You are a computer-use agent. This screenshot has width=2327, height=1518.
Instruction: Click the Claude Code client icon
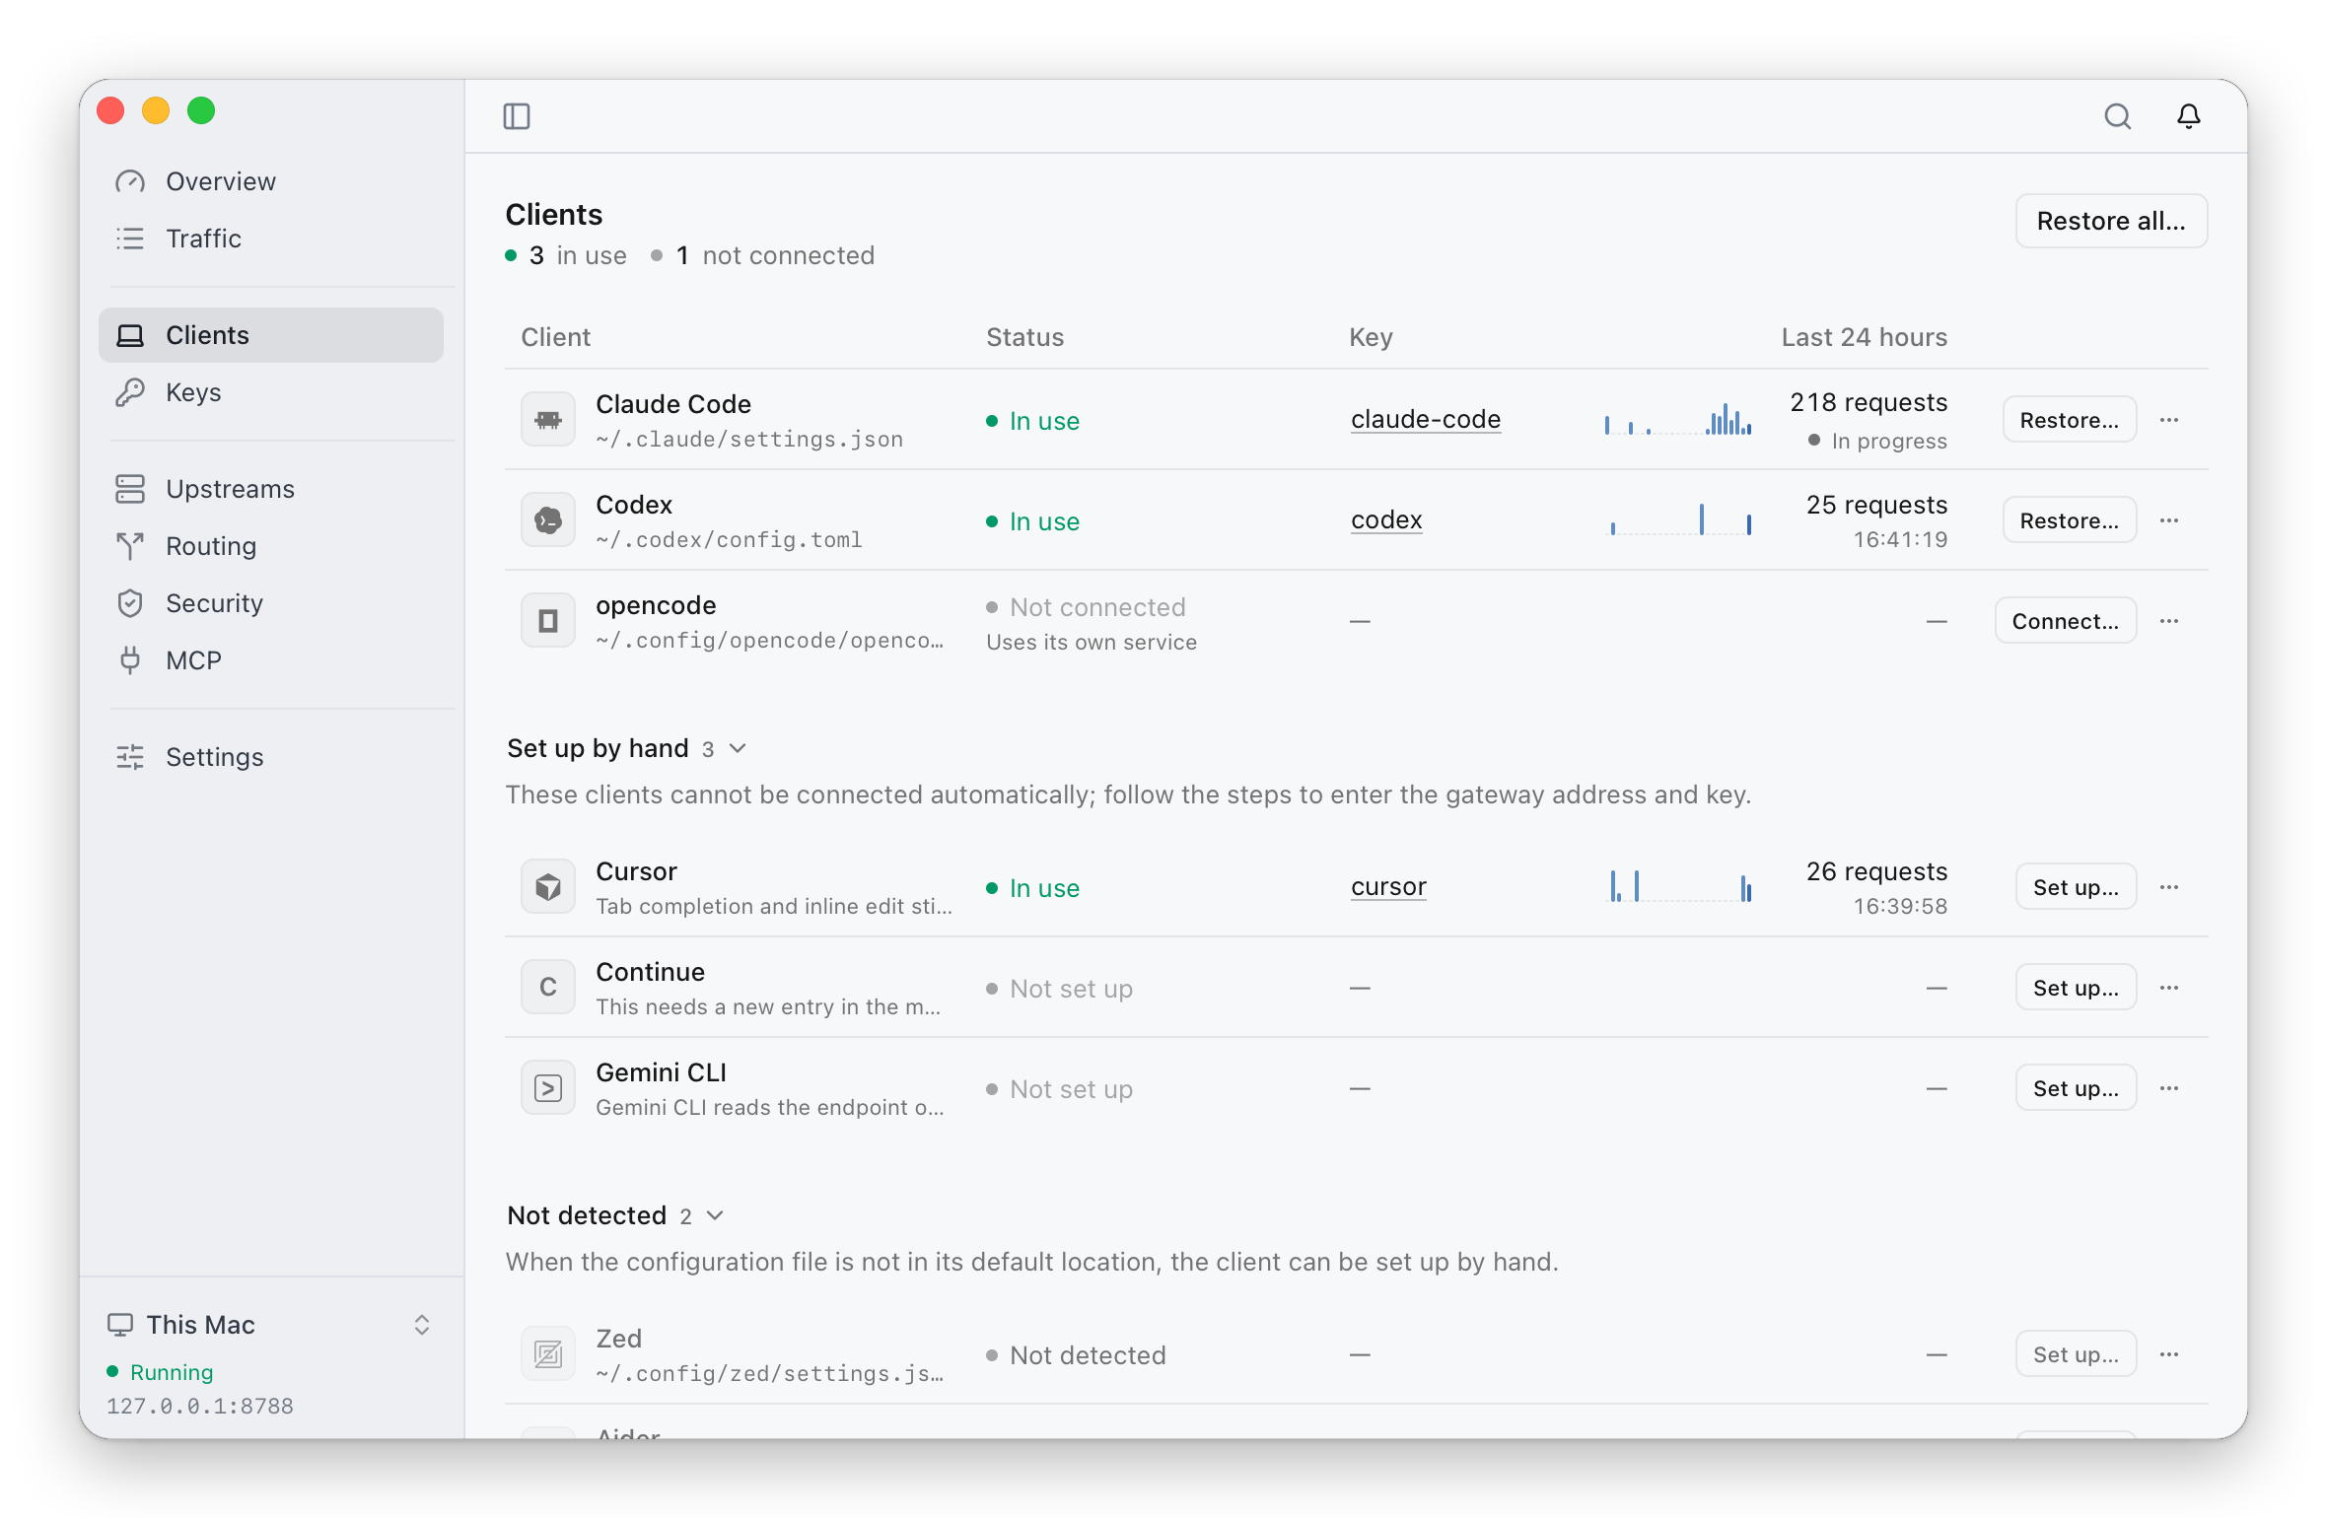(x=548, y=420)
